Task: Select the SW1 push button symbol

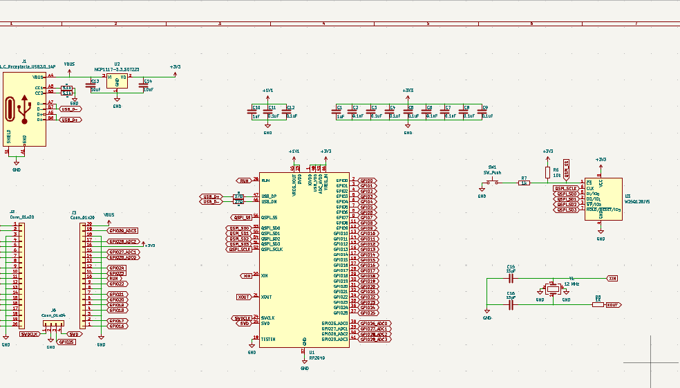Action: (x=492, y=183)
